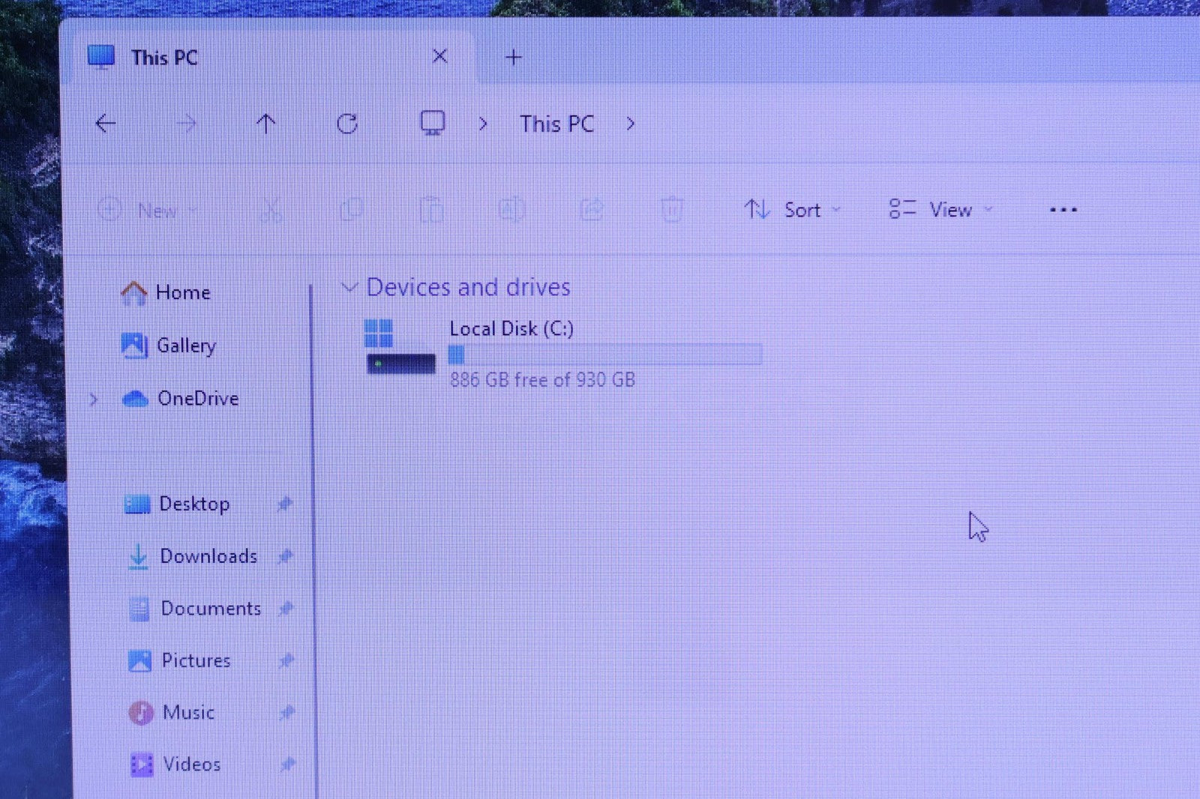Select the Music folder in sidebar

187,712
